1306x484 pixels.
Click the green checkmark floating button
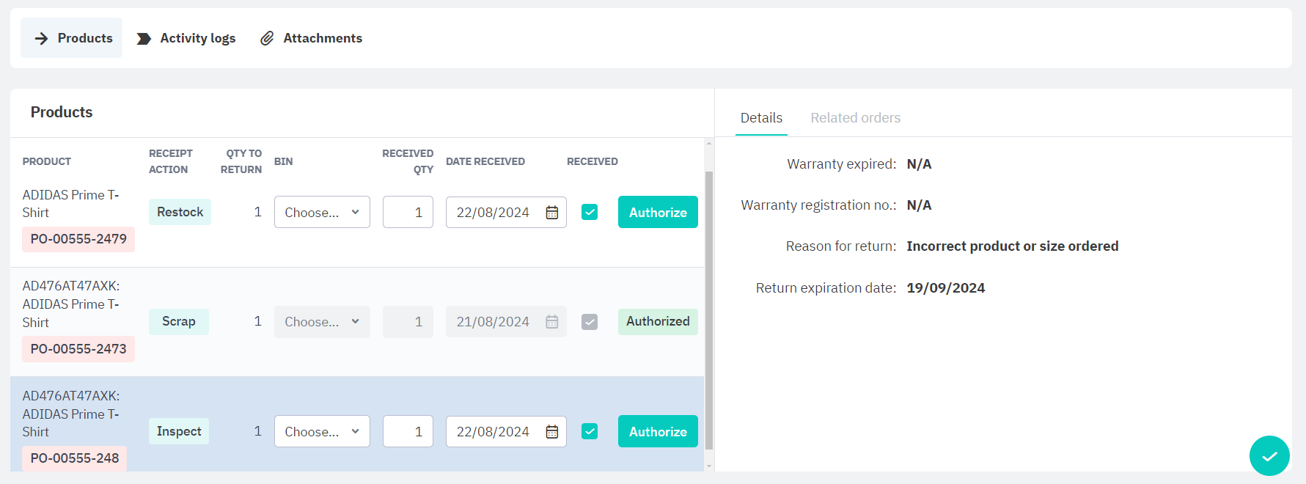pos(1269,456)
